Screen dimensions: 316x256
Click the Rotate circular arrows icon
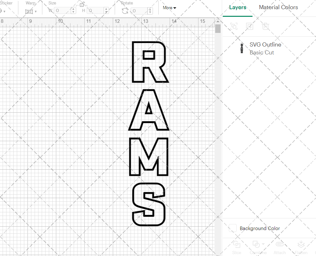pos(125,11)
